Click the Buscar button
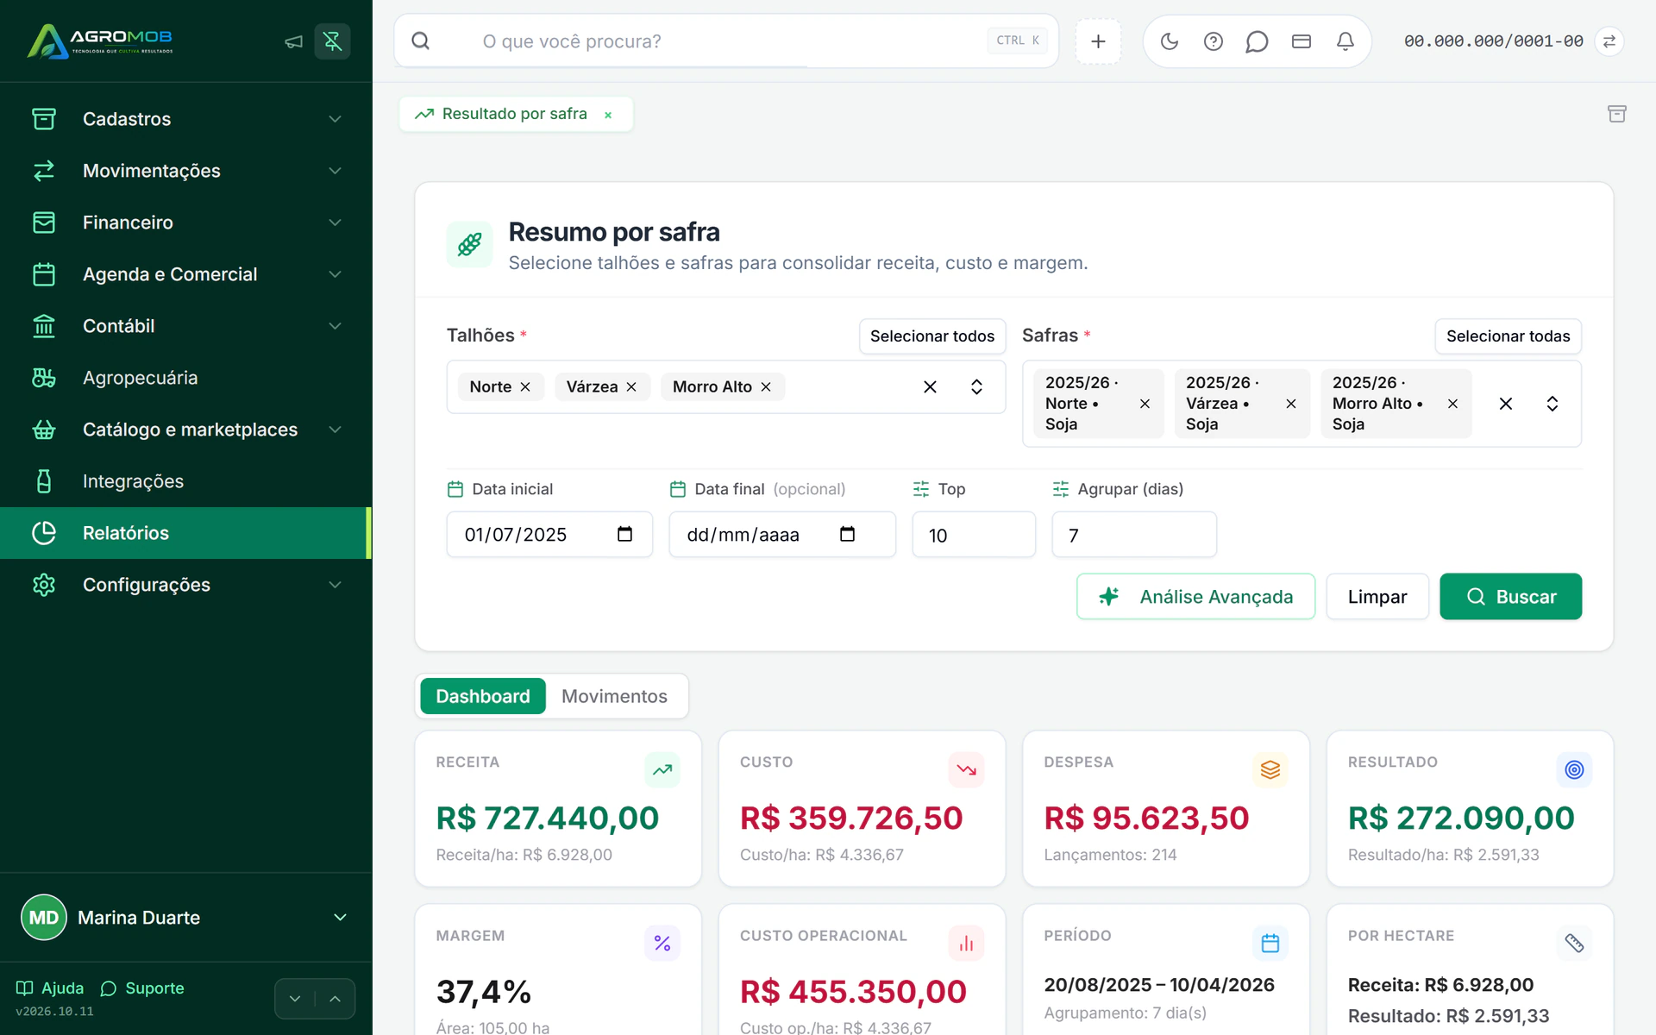Image resolution: width=1656 pixels, height=1035 pixels. pyautogui.click(x=1510, y=597)
